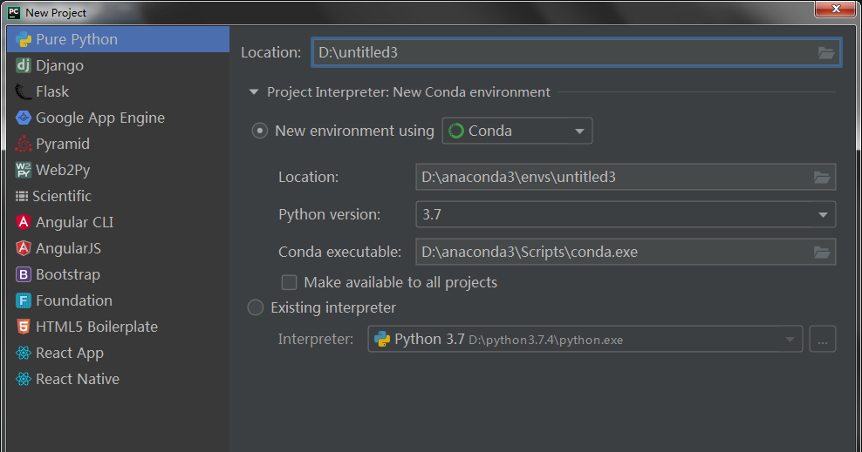Choose the Scientific project type
Screen dimensions: 862x452
pyautogui.click(x=61, y=196)
